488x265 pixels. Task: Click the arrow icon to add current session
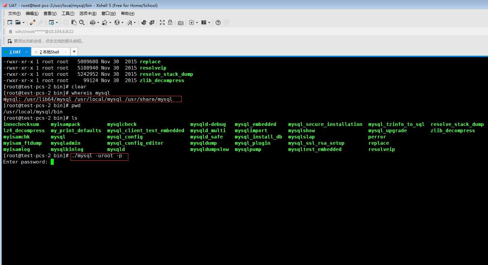click(10, 41)
